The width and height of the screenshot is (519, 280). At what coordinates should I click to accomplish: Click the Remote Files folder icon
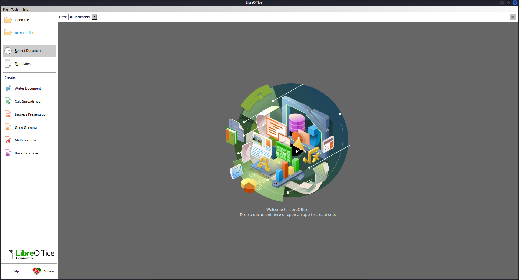tap(8, 33)
